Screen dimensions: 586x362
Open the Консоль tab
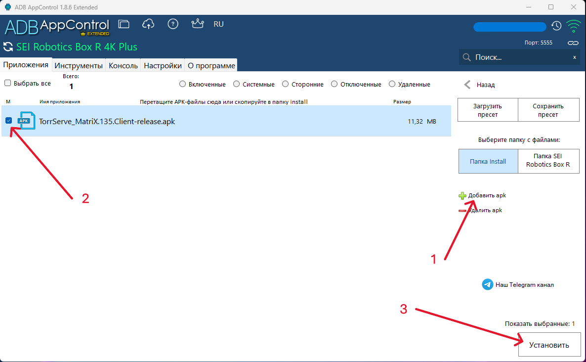124,65
